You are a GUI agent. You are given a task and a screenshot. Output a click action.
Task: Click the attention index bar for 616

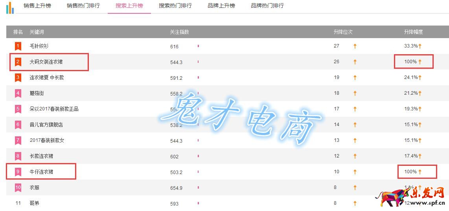[198, 46]
